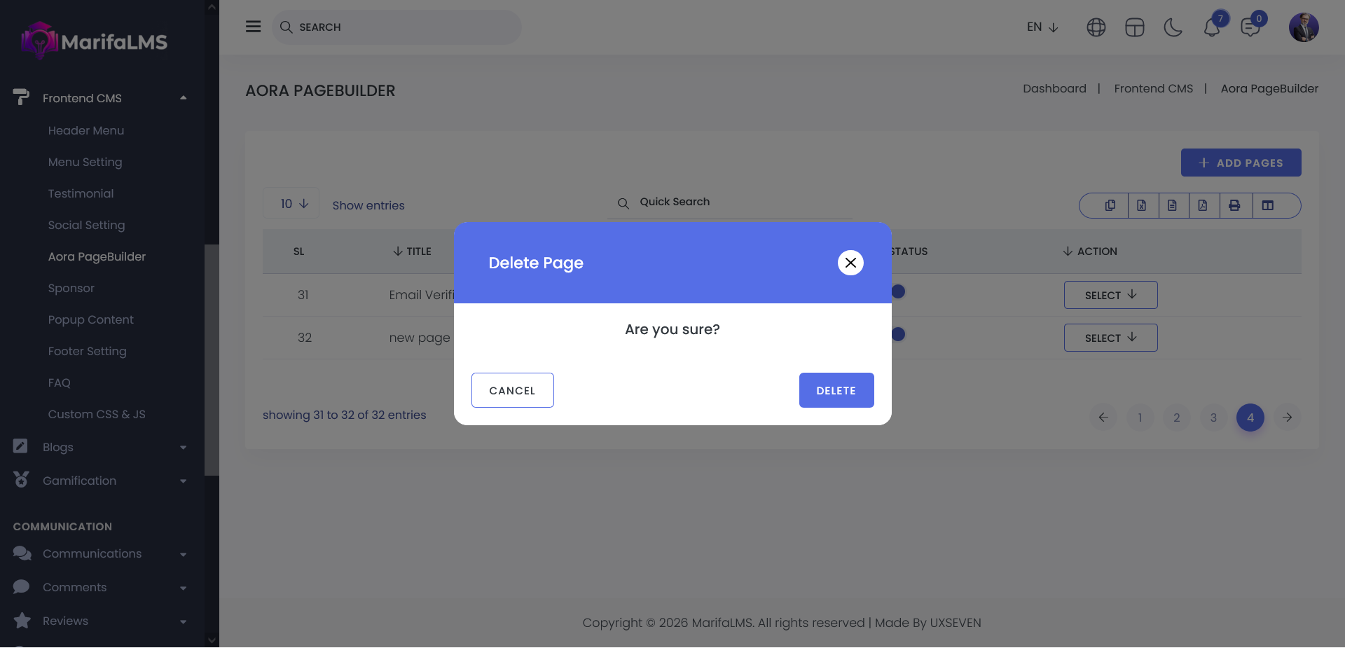Export table as PDF

pos(1203,205)
